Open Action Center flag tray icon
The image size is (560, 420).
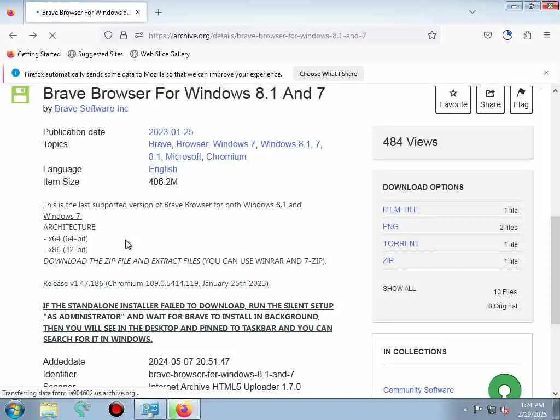pos(478,409)
